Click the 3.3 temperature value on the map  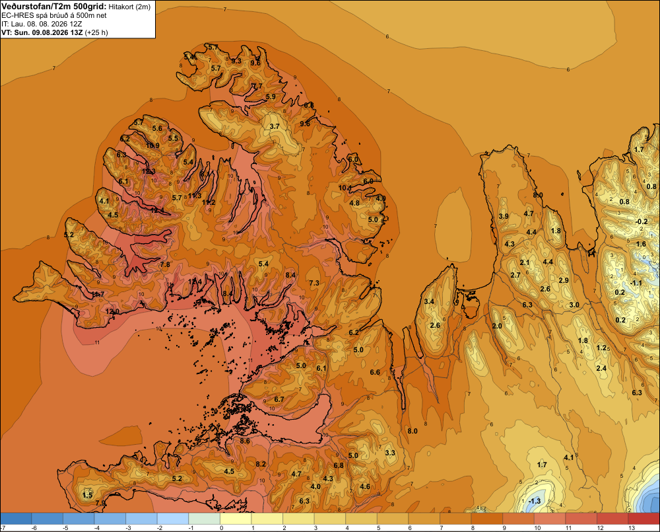390,453
